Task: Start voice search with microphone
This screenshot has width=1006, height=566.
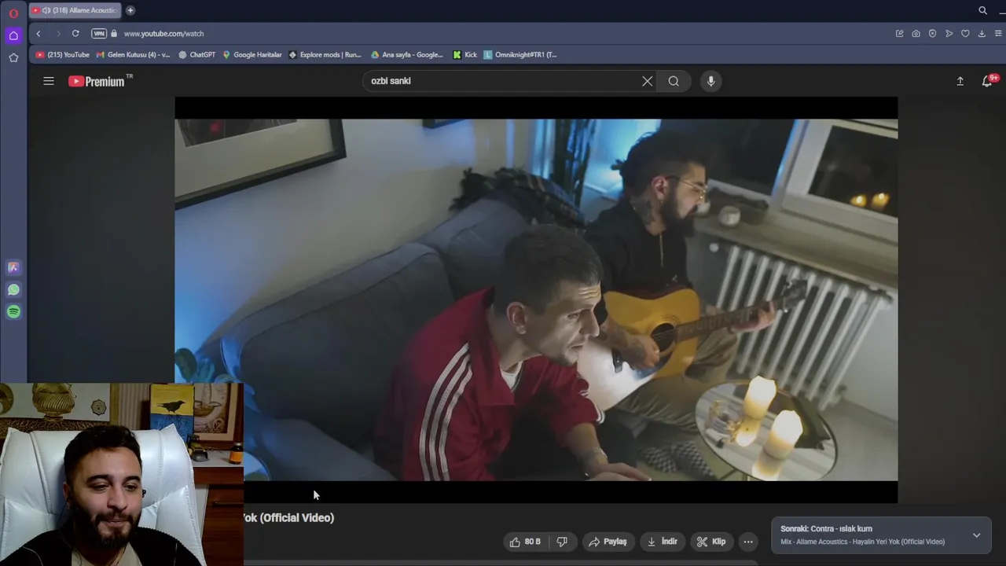Action: point(710,81)
